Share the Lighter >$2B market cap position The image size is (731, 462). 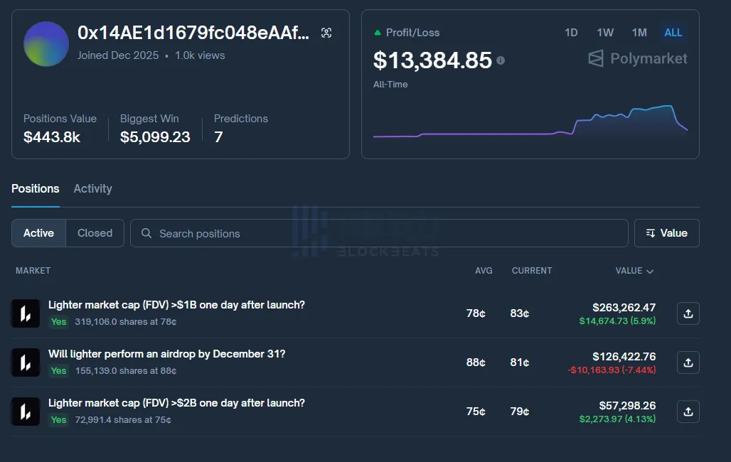click(x=688, y=412)
